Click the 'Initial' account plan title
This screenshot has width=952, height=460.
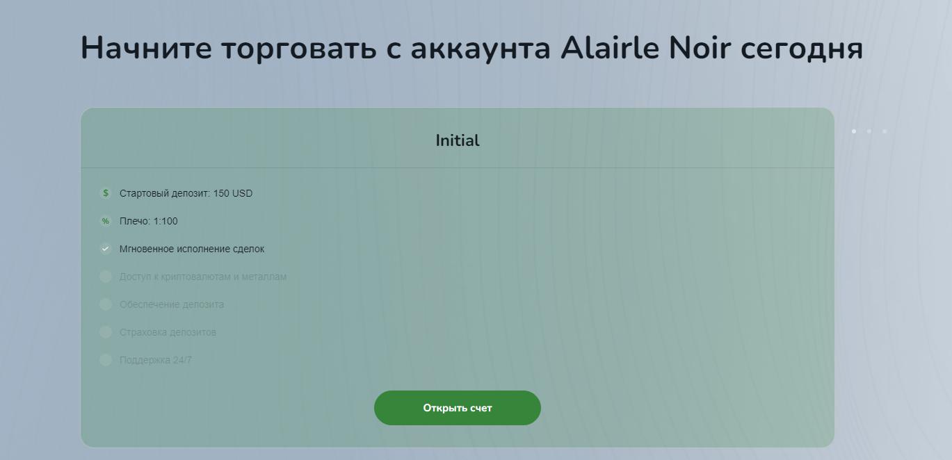458,140
